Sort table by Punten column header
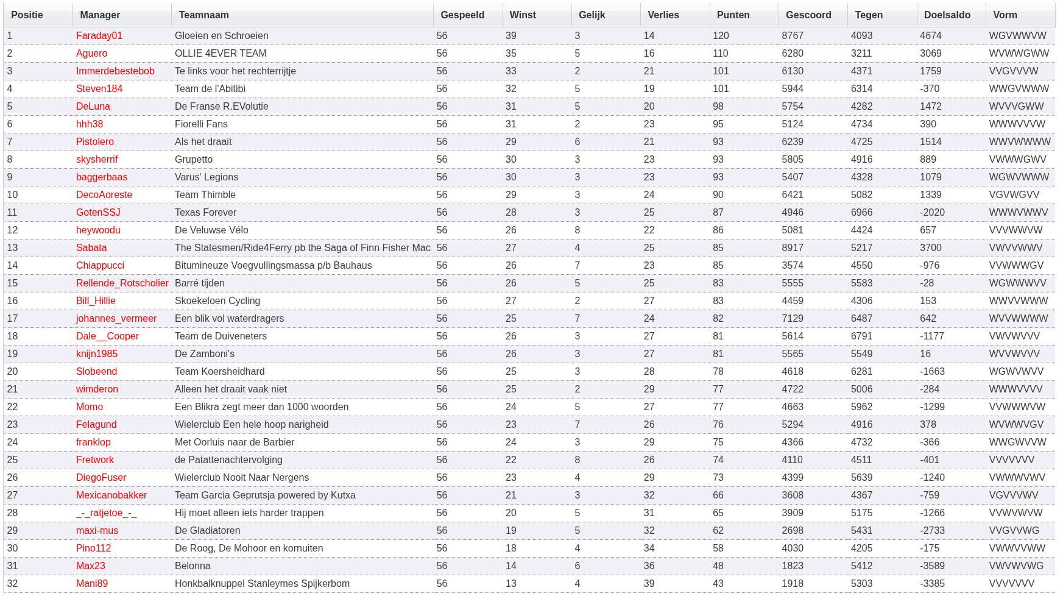This screenshot has height=596, width=1063. coord(733,15)
